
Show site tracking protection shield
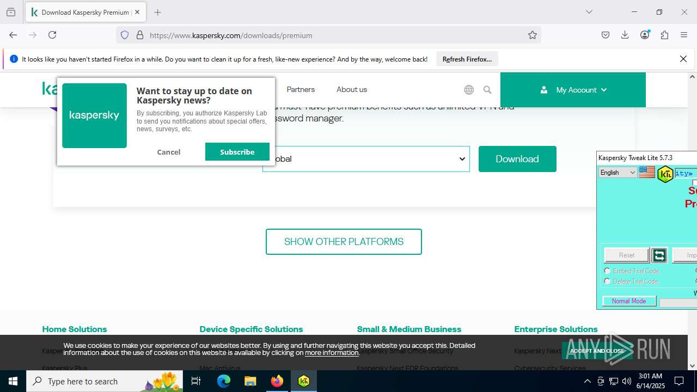pos(125,35)
